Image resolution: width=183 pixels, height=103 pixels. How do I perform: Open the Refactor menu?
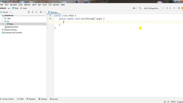tap(27, 5)
